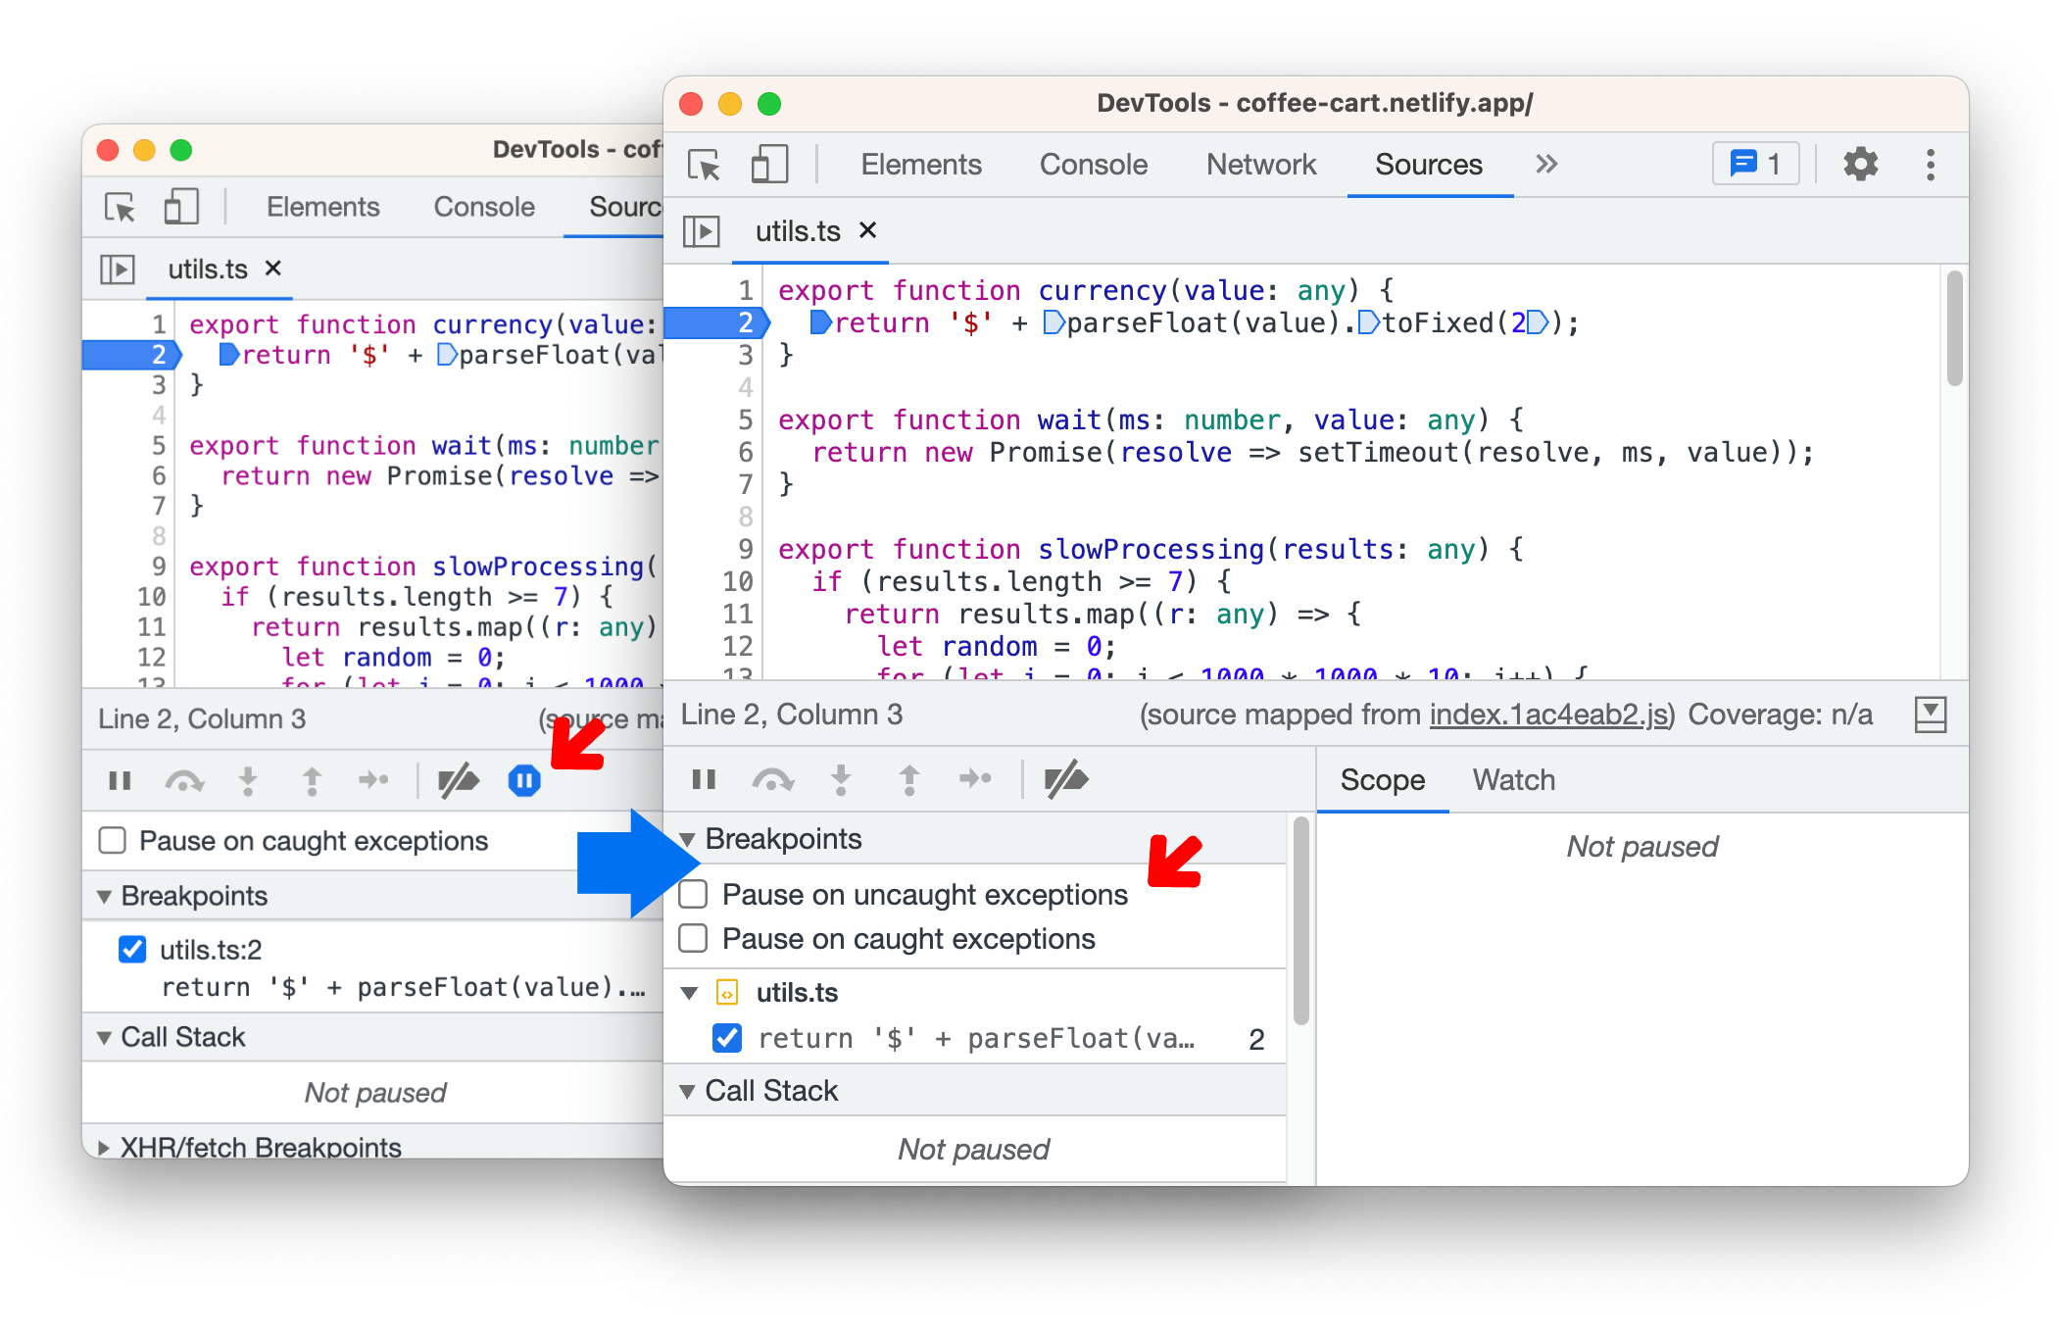The height and width of the screenshot is (1333, 2058).
Task: Click deactivate breakpoints icon in front window
Action: point(1066,780)
